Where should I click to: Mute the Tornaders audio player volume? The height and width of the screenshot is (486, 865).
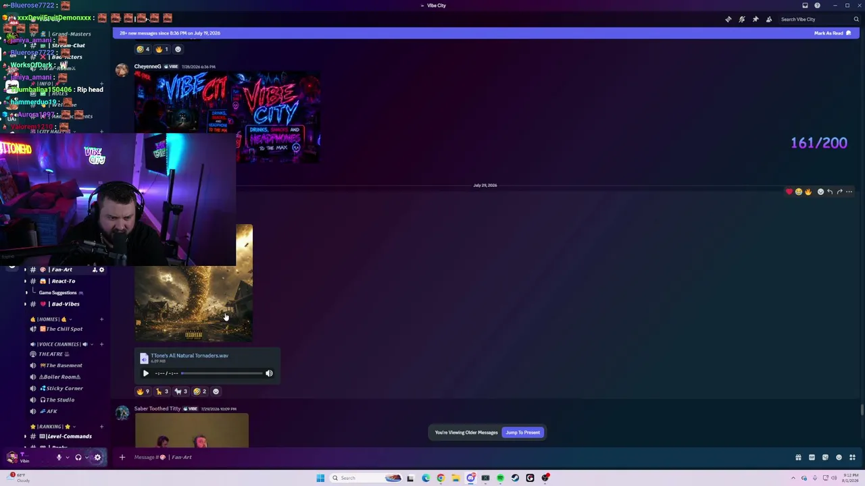click(269, 373)
